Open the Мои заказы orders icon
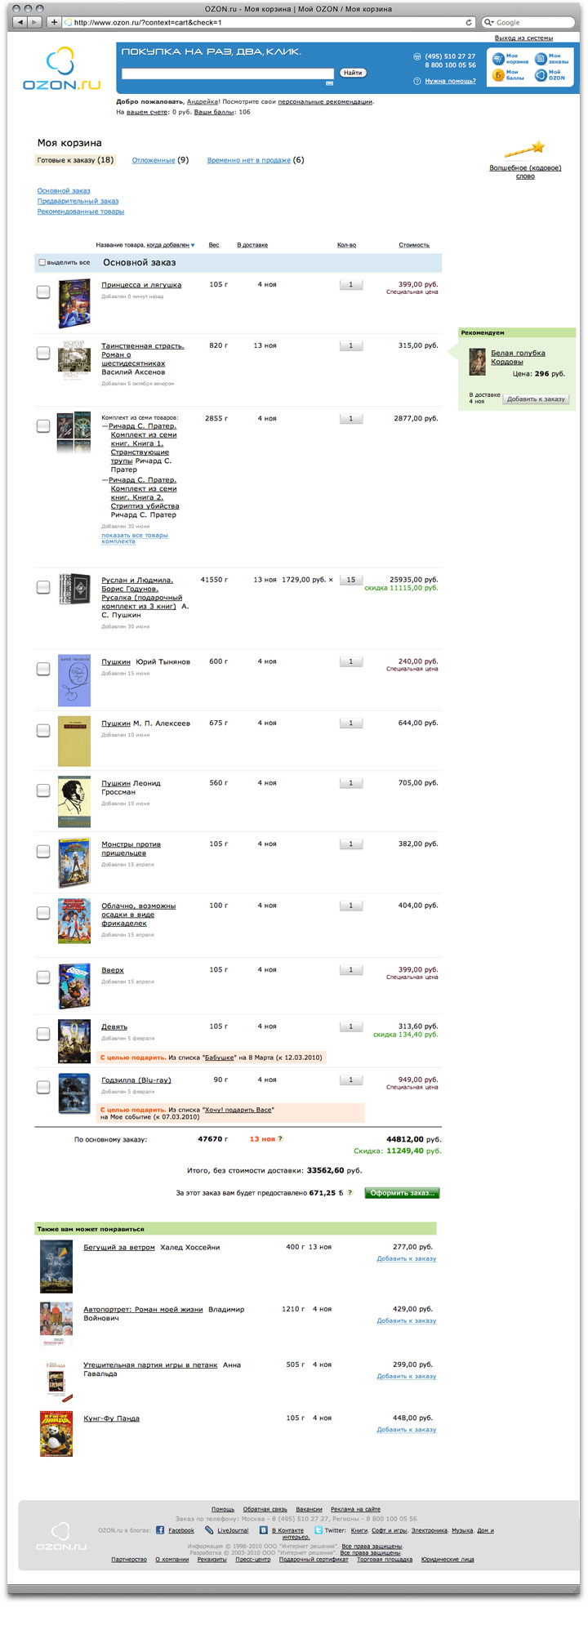This screenshot has width=588, height=1634. [540, 58]
